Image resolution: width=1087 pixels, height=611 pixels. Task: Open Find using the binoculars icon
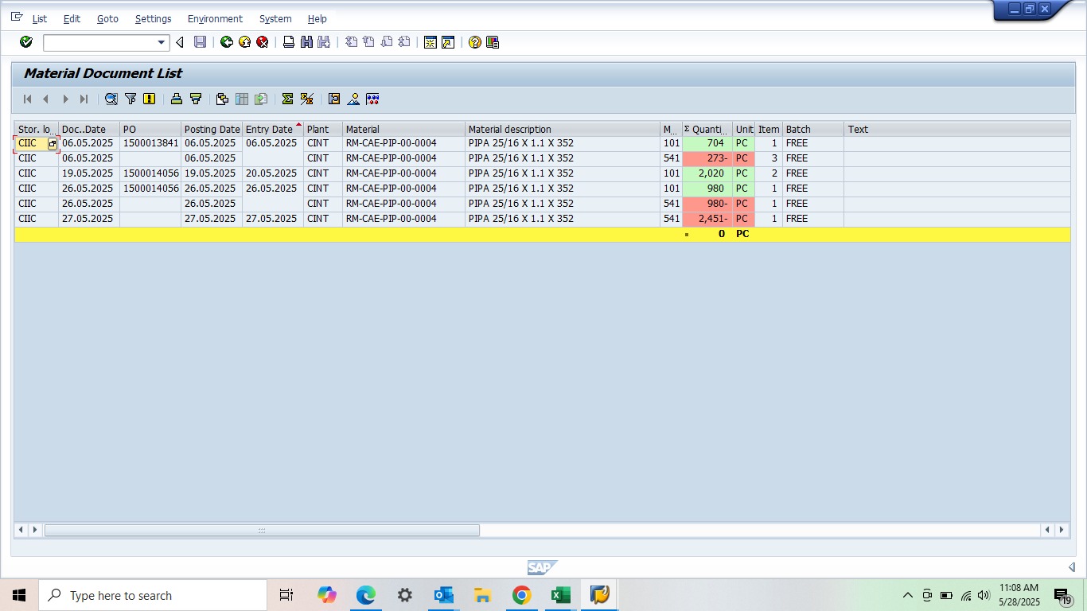(x=306, y=42)
